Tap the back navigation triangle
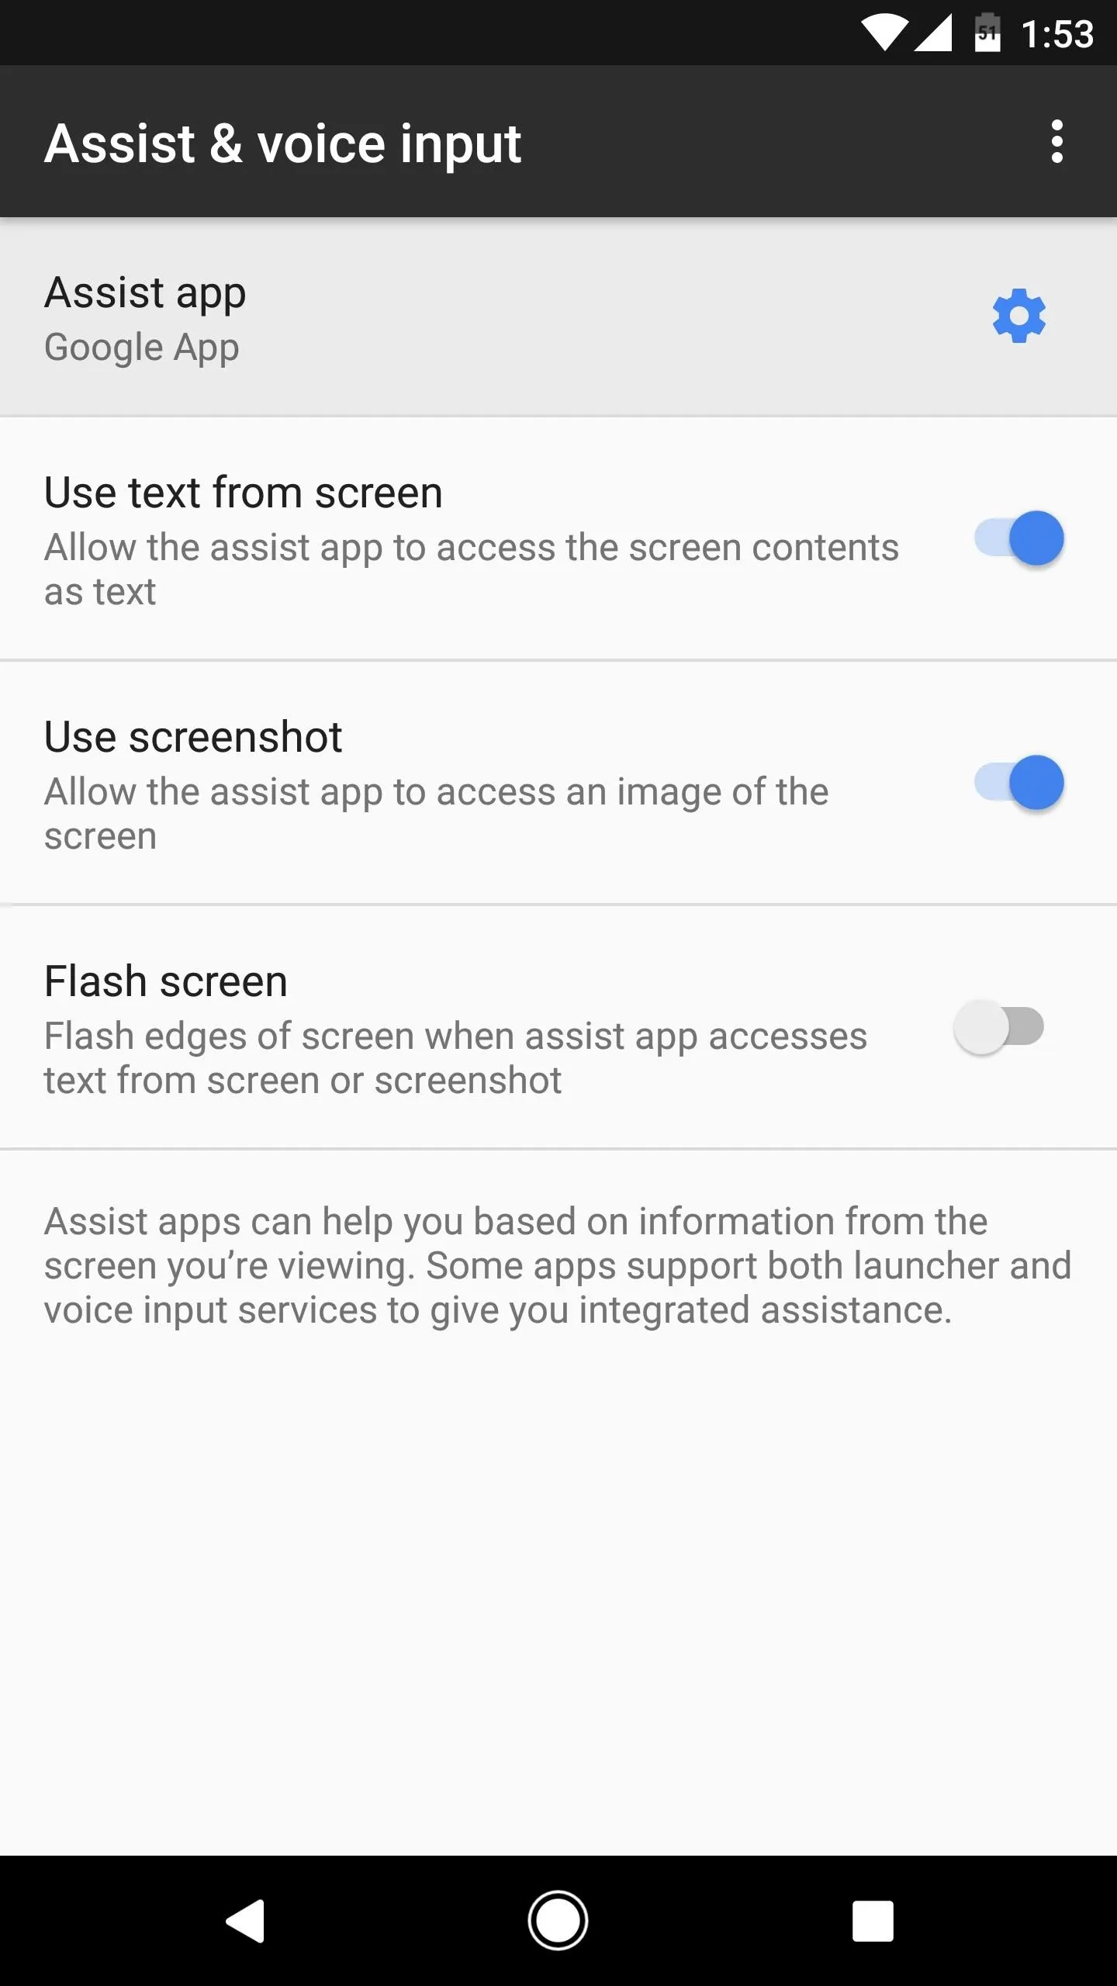The image size is (1117, 1986). 245,1921
